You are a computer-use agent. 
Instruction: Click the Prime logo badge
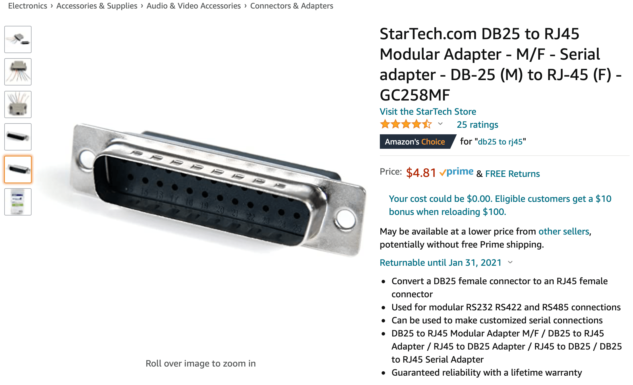[457, 172]
